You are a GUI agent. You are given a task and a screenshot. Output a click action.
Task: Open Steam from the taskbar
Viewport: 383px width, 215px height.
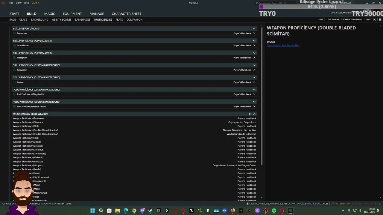151,211
